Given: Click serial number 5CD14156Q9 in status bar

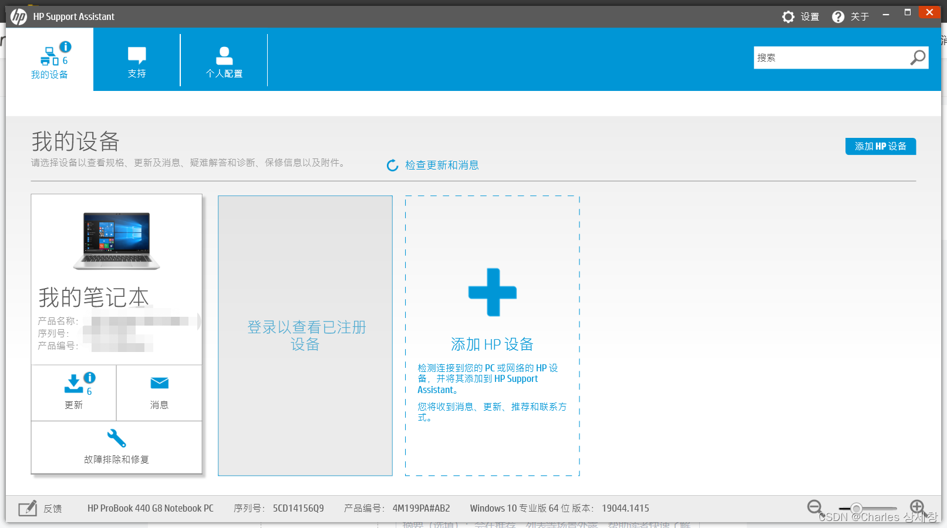Looking at the screenshot, I should coord(298,508).
